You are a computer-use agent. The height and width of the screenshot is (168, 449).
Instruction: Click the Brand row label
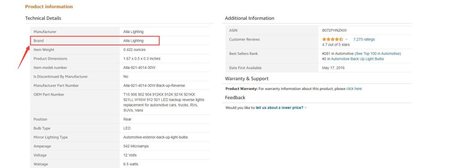[39, 41]
